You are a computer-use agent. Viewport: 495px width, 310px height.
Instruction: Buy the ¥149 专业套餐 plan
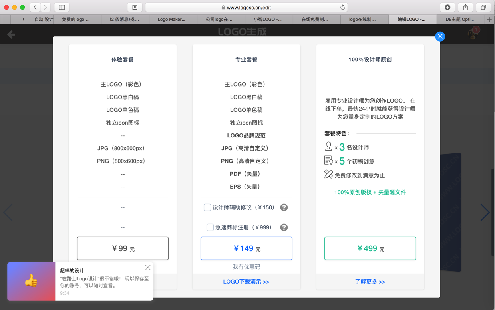(247, 248)
